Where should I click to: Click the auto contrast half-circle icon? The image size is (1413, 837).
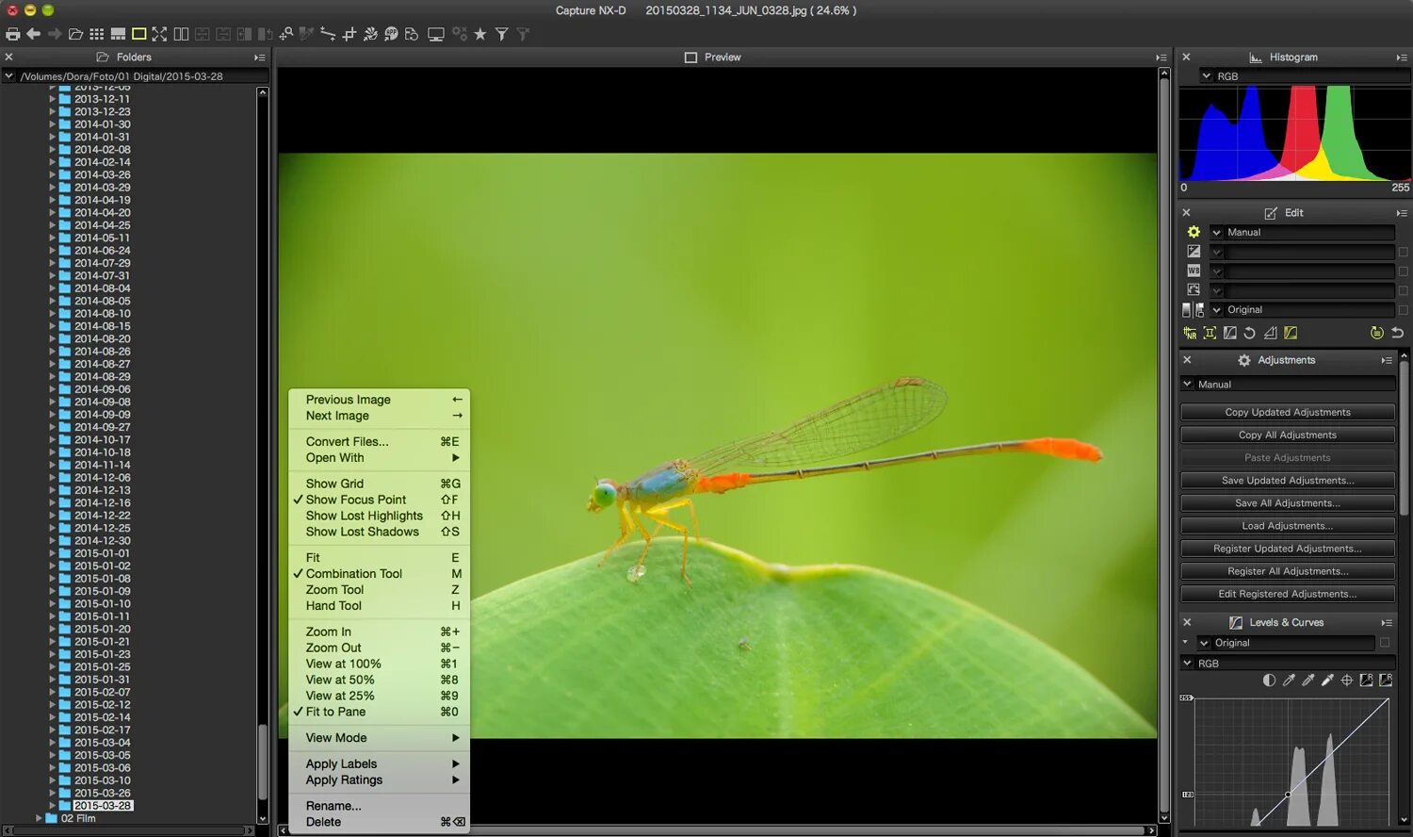(1269, 680)
